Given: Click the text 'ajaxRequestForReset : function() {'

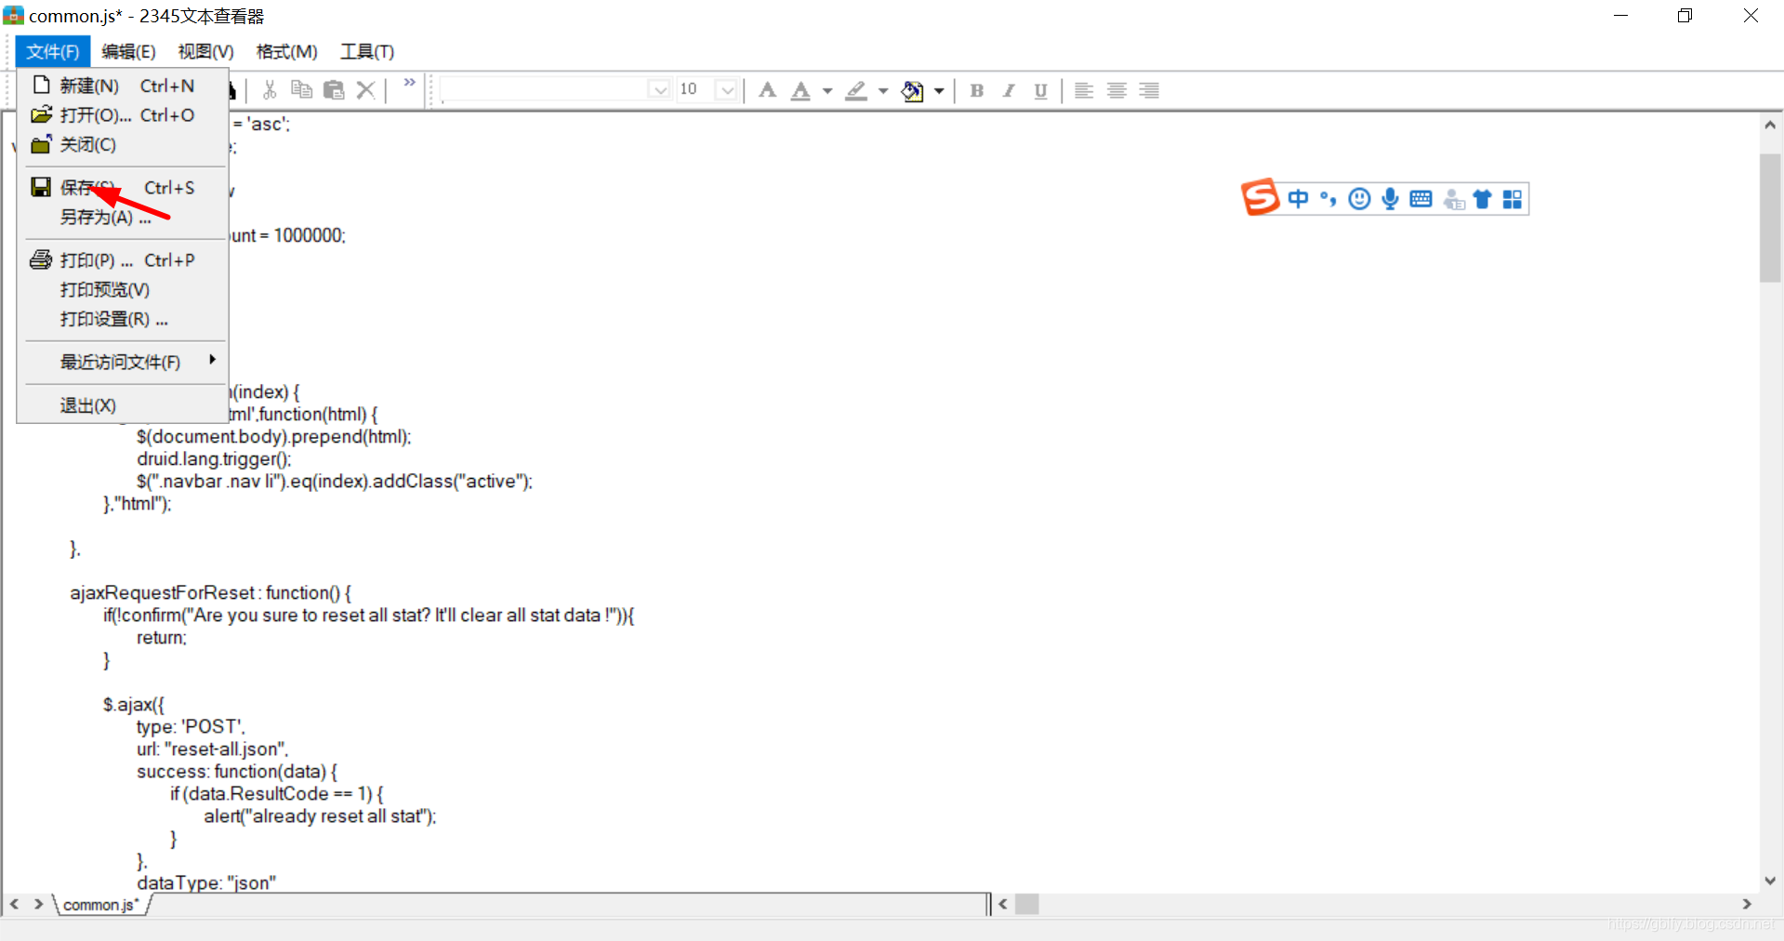Looking at the screenshot, I should (x=211, y=593).
